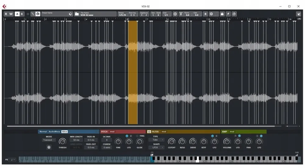Click the filter DRIVE knob
305x168 pixels.
193,142
